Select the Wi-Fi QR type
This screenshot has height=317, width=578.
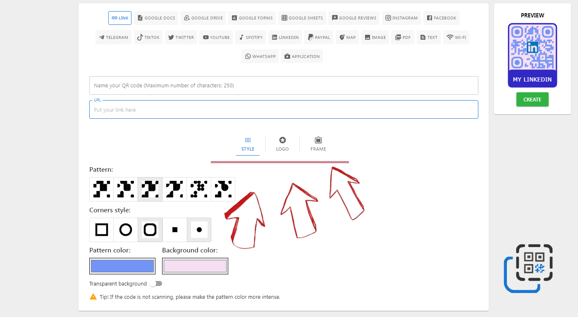coord(456,37)
